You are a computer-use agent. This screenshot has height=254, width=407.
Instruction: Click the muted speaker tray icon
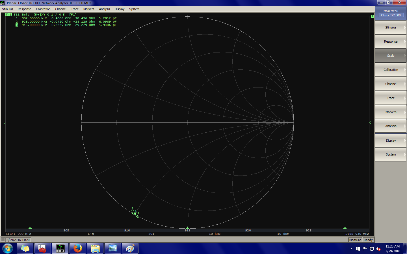pyautogui.click(x=378, y=249)
